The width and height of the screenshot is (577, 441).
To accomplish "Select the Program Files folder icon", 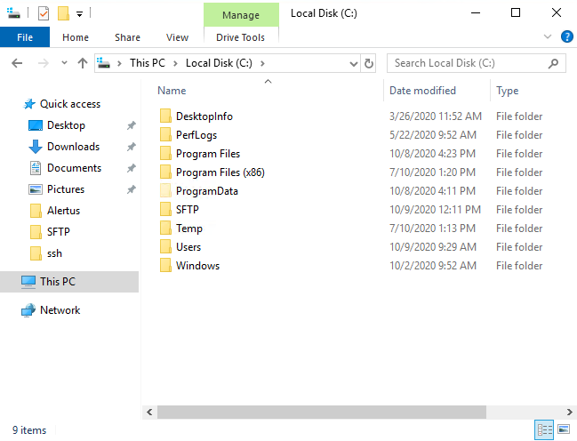I will coord(165,153).
